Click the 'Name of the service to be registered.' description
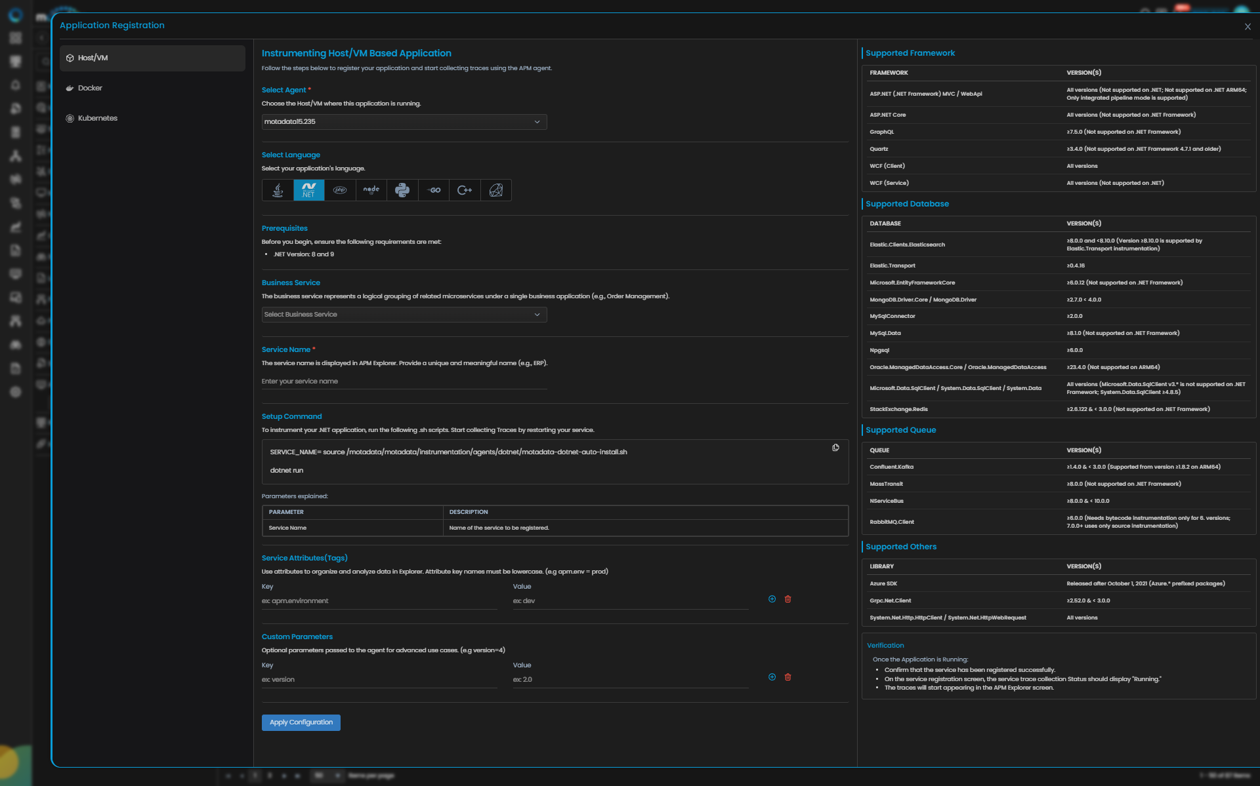The height and width of the screenshot is (786, 1260). coord(499,528)
